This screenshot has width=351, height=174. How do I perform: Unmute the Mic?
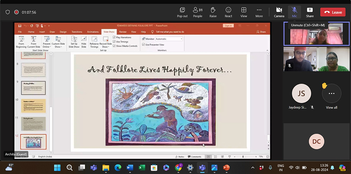tap(294, 12)
